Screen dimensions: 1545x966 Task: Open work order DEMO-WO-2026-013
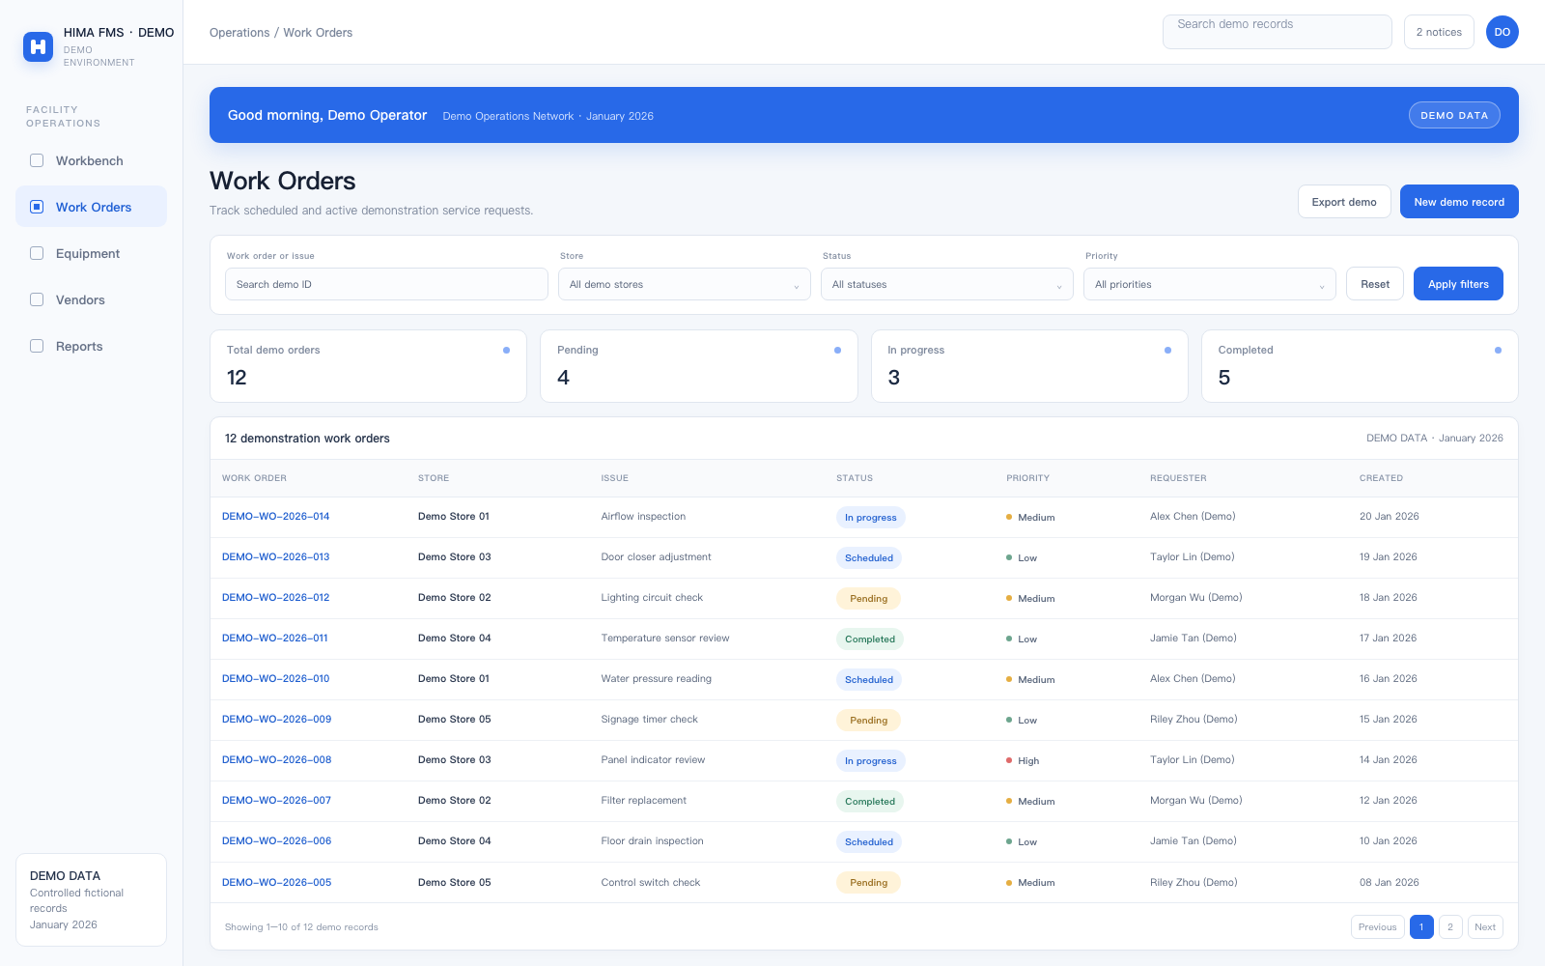tap(276, 557)
